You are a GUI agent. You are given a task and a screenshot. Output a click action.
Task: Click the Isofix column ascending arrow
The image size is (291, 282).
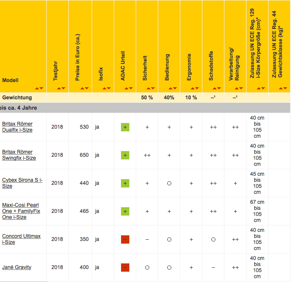[x=104, y=88]
